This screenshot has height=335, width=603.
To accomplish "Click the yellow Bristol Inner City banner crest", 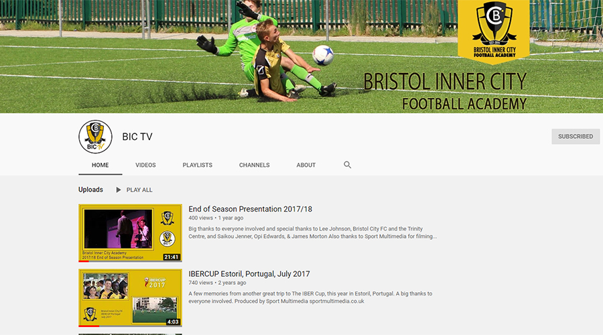I will [x=493, y=30].
